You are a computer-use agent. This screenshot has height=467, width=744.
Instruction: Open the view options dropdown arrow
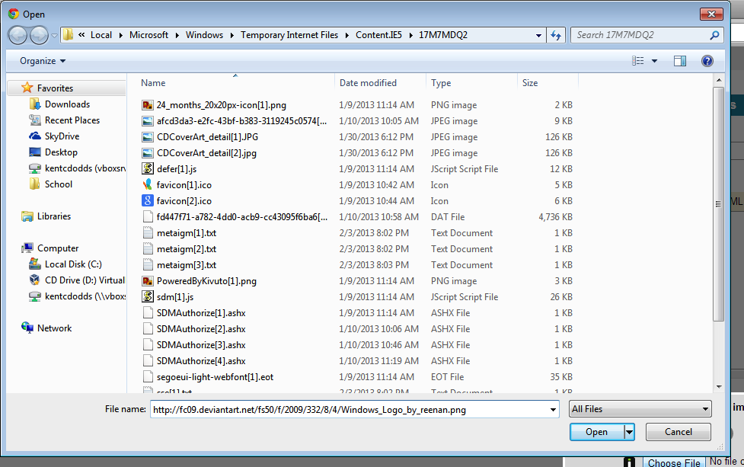click(654, 61)
